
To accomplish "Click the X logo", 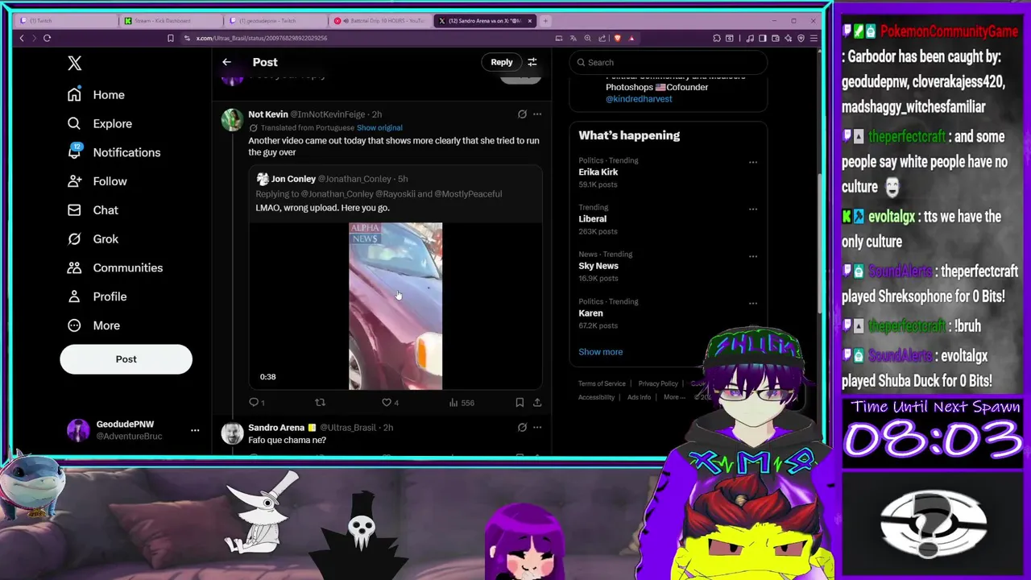I will (74, 63).
